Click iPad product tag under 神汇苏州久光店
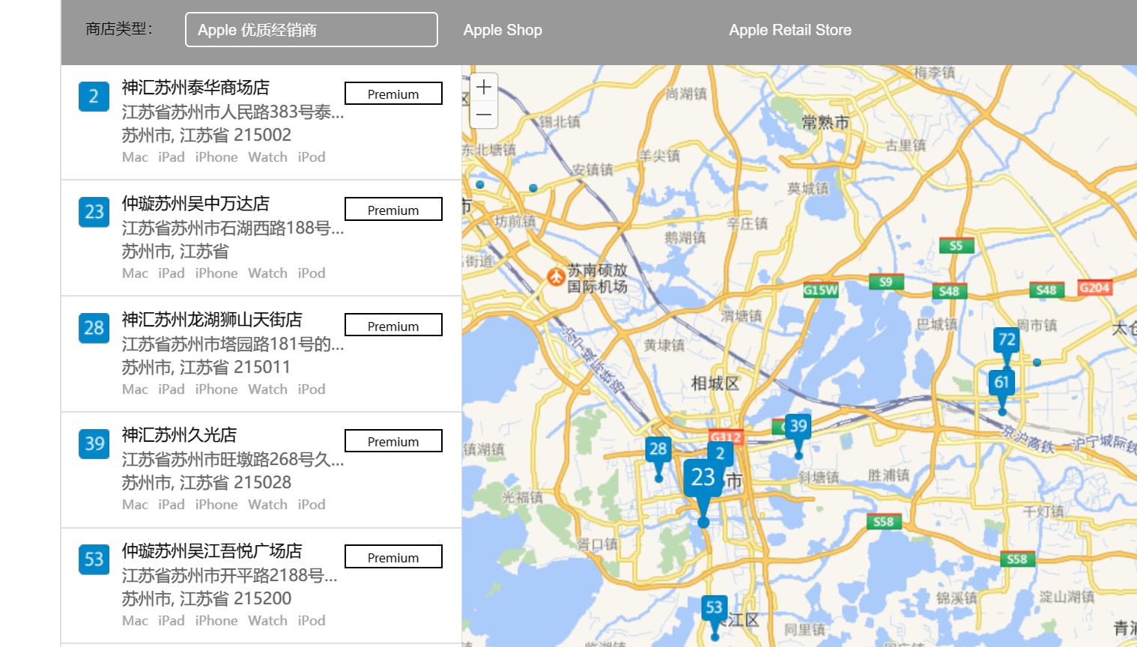Image resolution: width=1137 pixels, height=647 pixels. (x=172, y=505)
